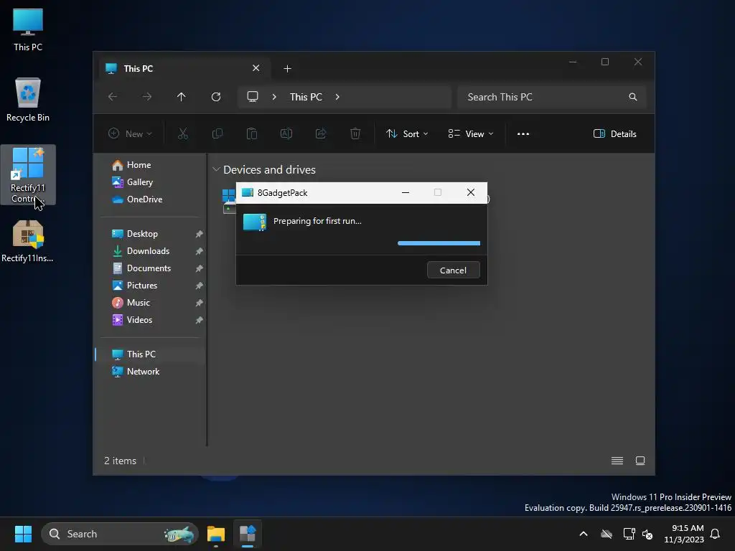Screen dimensions: 735x551
Task: Click the Share toolbar icon
Action: point(321,134)
